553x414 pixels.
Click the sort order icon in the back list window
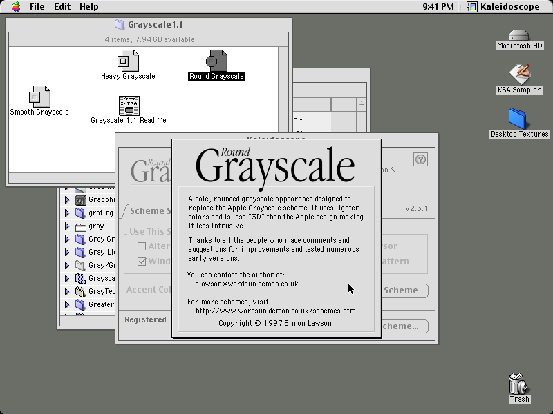361,104
